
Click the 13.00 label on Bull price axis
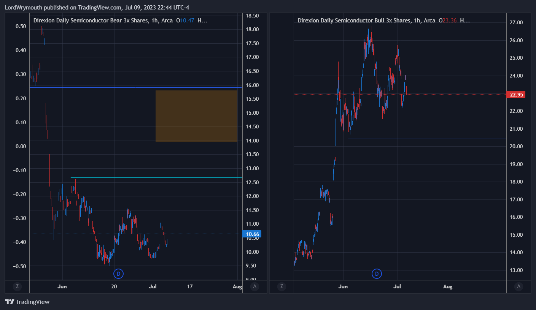[x=516, y=270]
